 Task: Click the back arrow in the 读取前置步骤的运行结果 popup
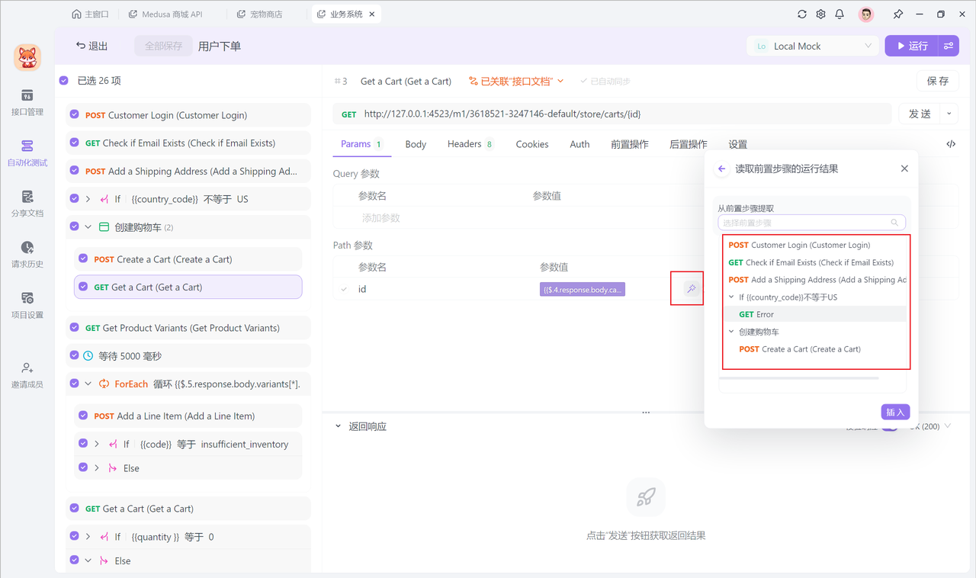coord(721,169)
